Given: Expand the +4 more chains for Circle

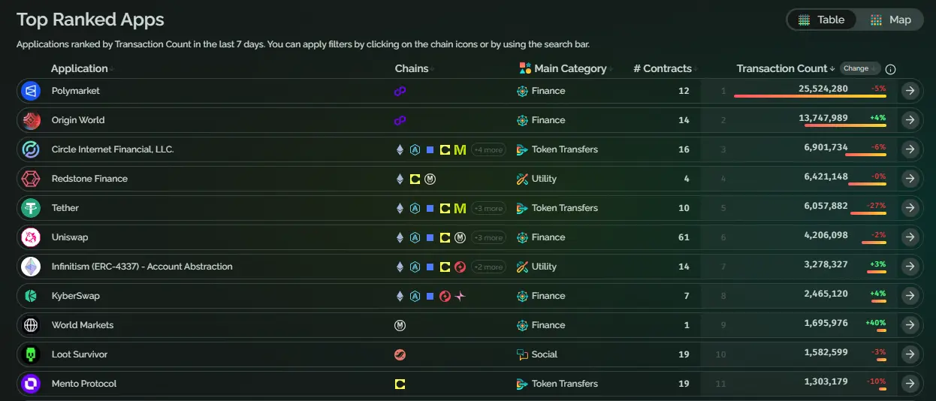Looking at the screenshot, I should point(488,149).
